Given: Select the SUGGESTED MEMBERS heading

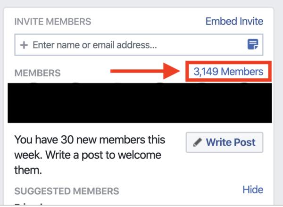Looking at the screenshot, I should 67,191.
